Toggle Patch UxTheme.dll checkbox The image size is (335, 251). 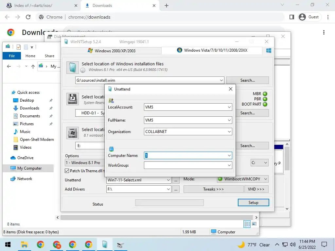pos(67,171)
